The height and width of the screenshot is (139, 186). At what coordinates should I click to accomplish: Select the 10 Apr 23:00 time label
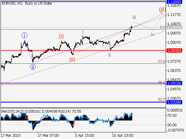[x=123, y=135]
